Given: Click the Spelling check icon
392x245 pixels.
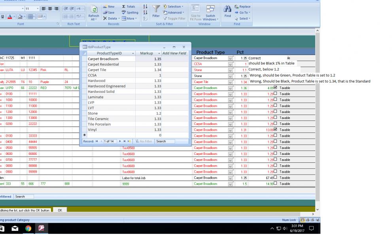Looking at the screenshot, I should [130, 12].
